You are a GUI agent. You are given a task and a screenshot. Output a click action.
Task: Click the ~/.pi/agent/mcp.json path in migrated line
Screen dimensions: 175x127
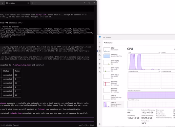21,65
